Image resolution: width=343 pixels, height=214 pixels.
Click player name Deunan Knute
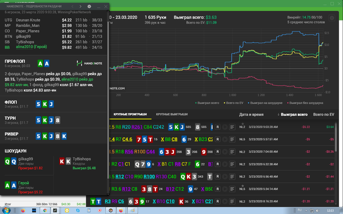coord(28,20)
